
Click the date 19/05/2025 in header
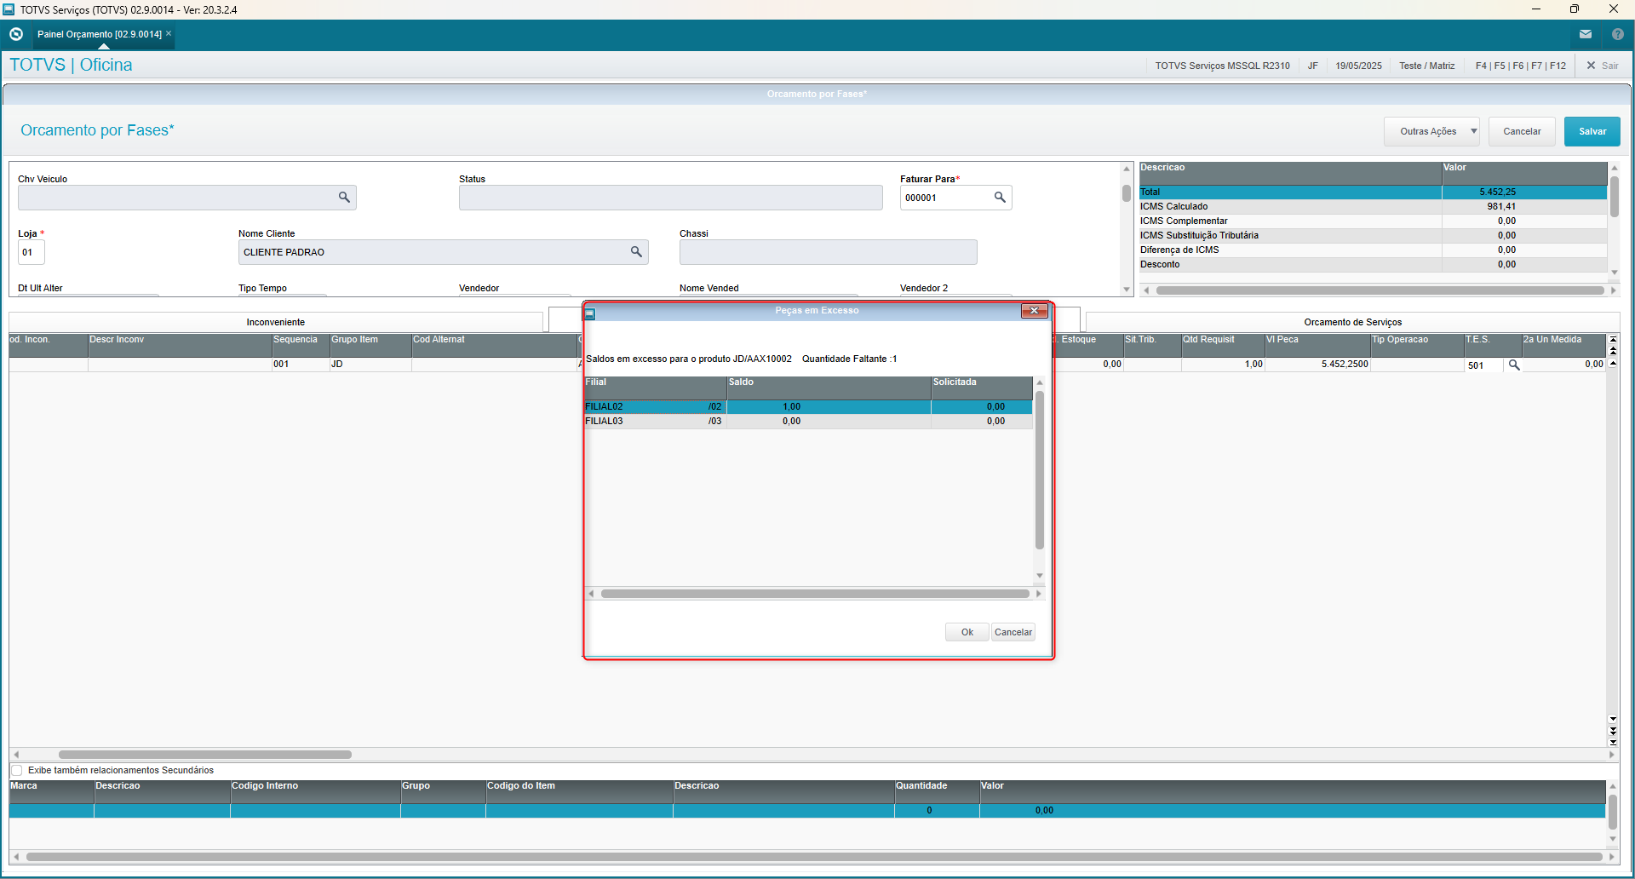[x=1358, y=66]
